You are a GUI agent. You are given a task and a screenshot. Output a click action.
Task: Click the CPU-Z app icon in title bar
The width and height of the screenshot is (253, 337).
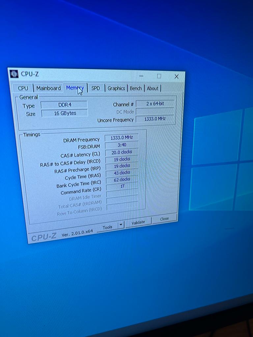(x=14, y=74)
